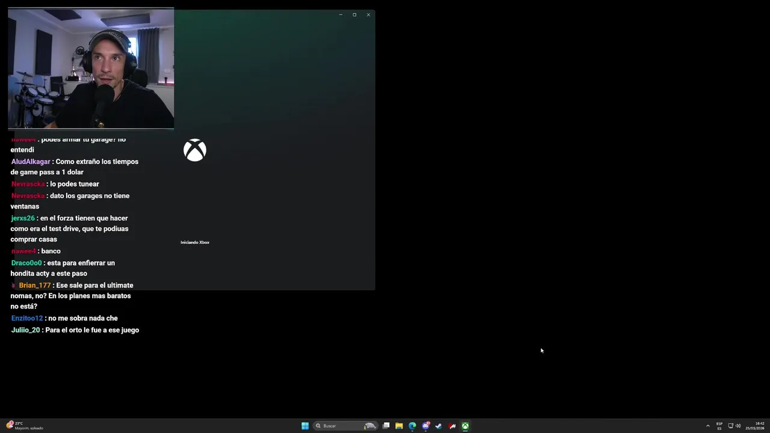Image resolution: width=770 pixels, height=433 pixels.
Task: Open the ESP ES language switcher
Action: coord(719,426)
